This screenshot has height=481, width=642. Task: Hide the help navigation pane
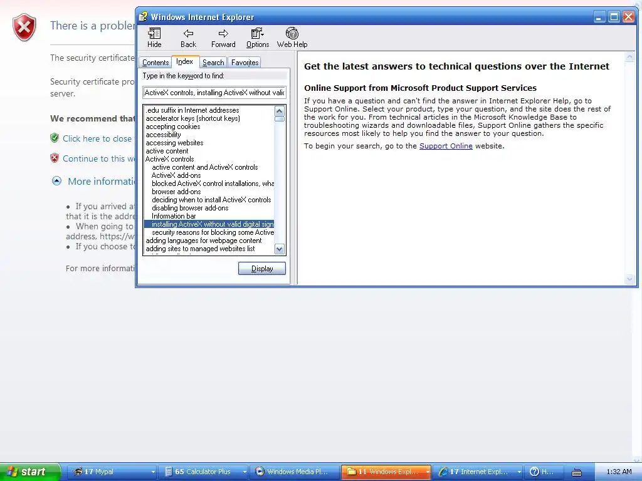pos(154,38)
